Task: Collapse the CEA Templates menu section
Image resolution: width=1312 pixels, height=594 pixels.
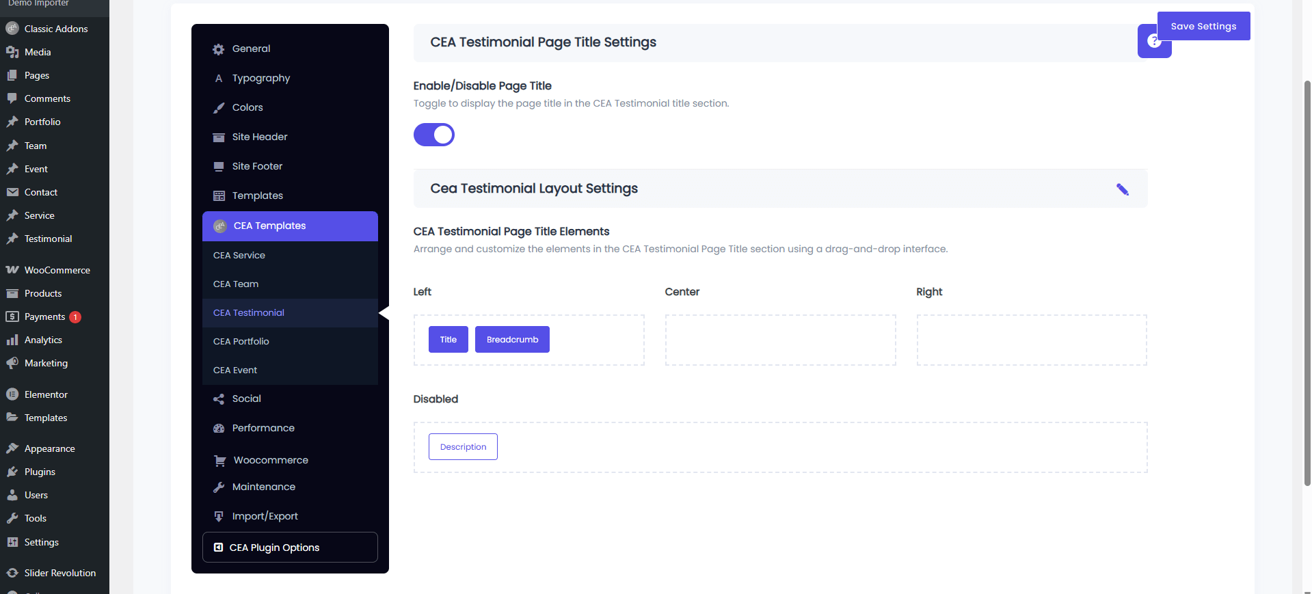Action: [x=290, y=226]
